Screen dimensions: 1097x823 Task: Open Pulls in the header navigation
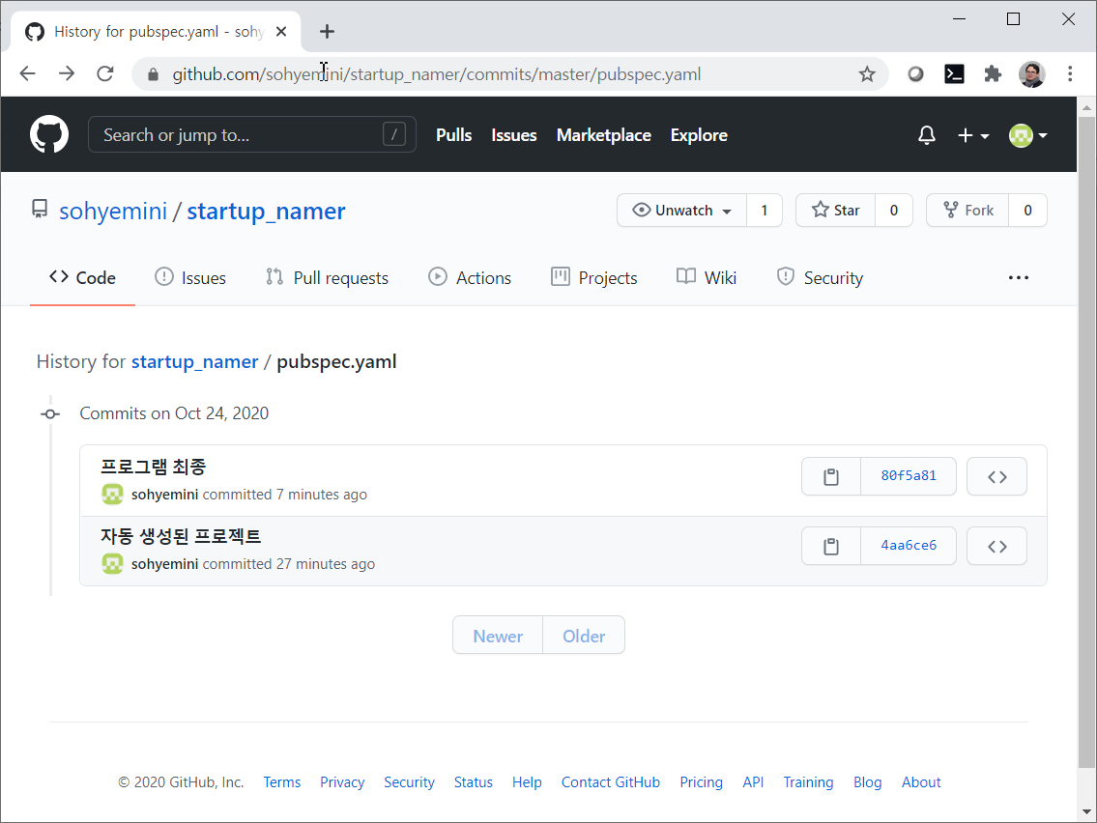(453, 135)
